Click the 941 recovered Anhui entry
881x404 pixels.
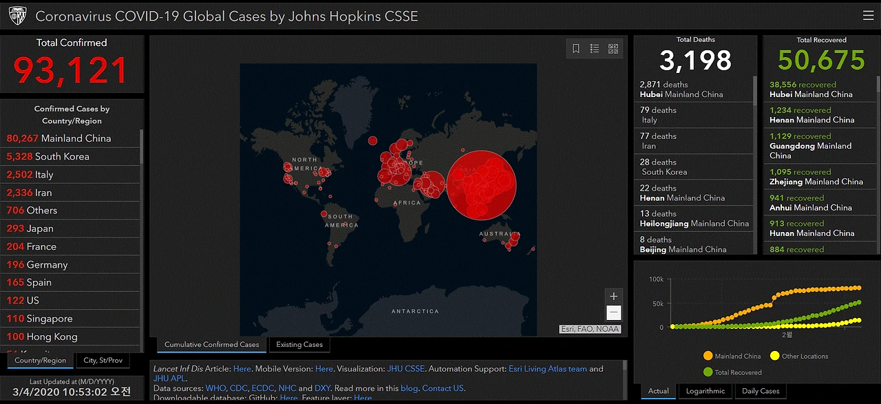coord(819,202)
